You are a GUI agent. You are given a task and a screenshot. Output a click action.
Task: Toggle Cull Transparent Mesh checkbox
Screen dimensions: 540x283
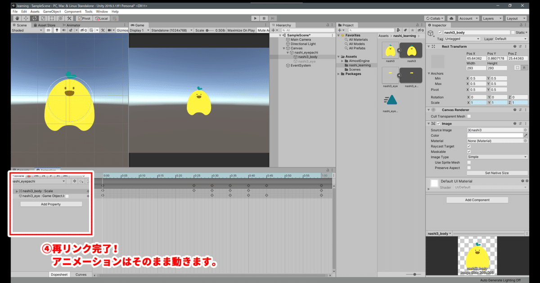coord(469,116)
